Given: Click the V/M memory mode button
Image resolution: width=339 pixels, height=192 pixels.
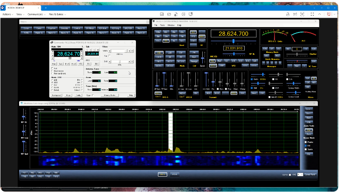Looking at the screenshot, I should point(265,49).
